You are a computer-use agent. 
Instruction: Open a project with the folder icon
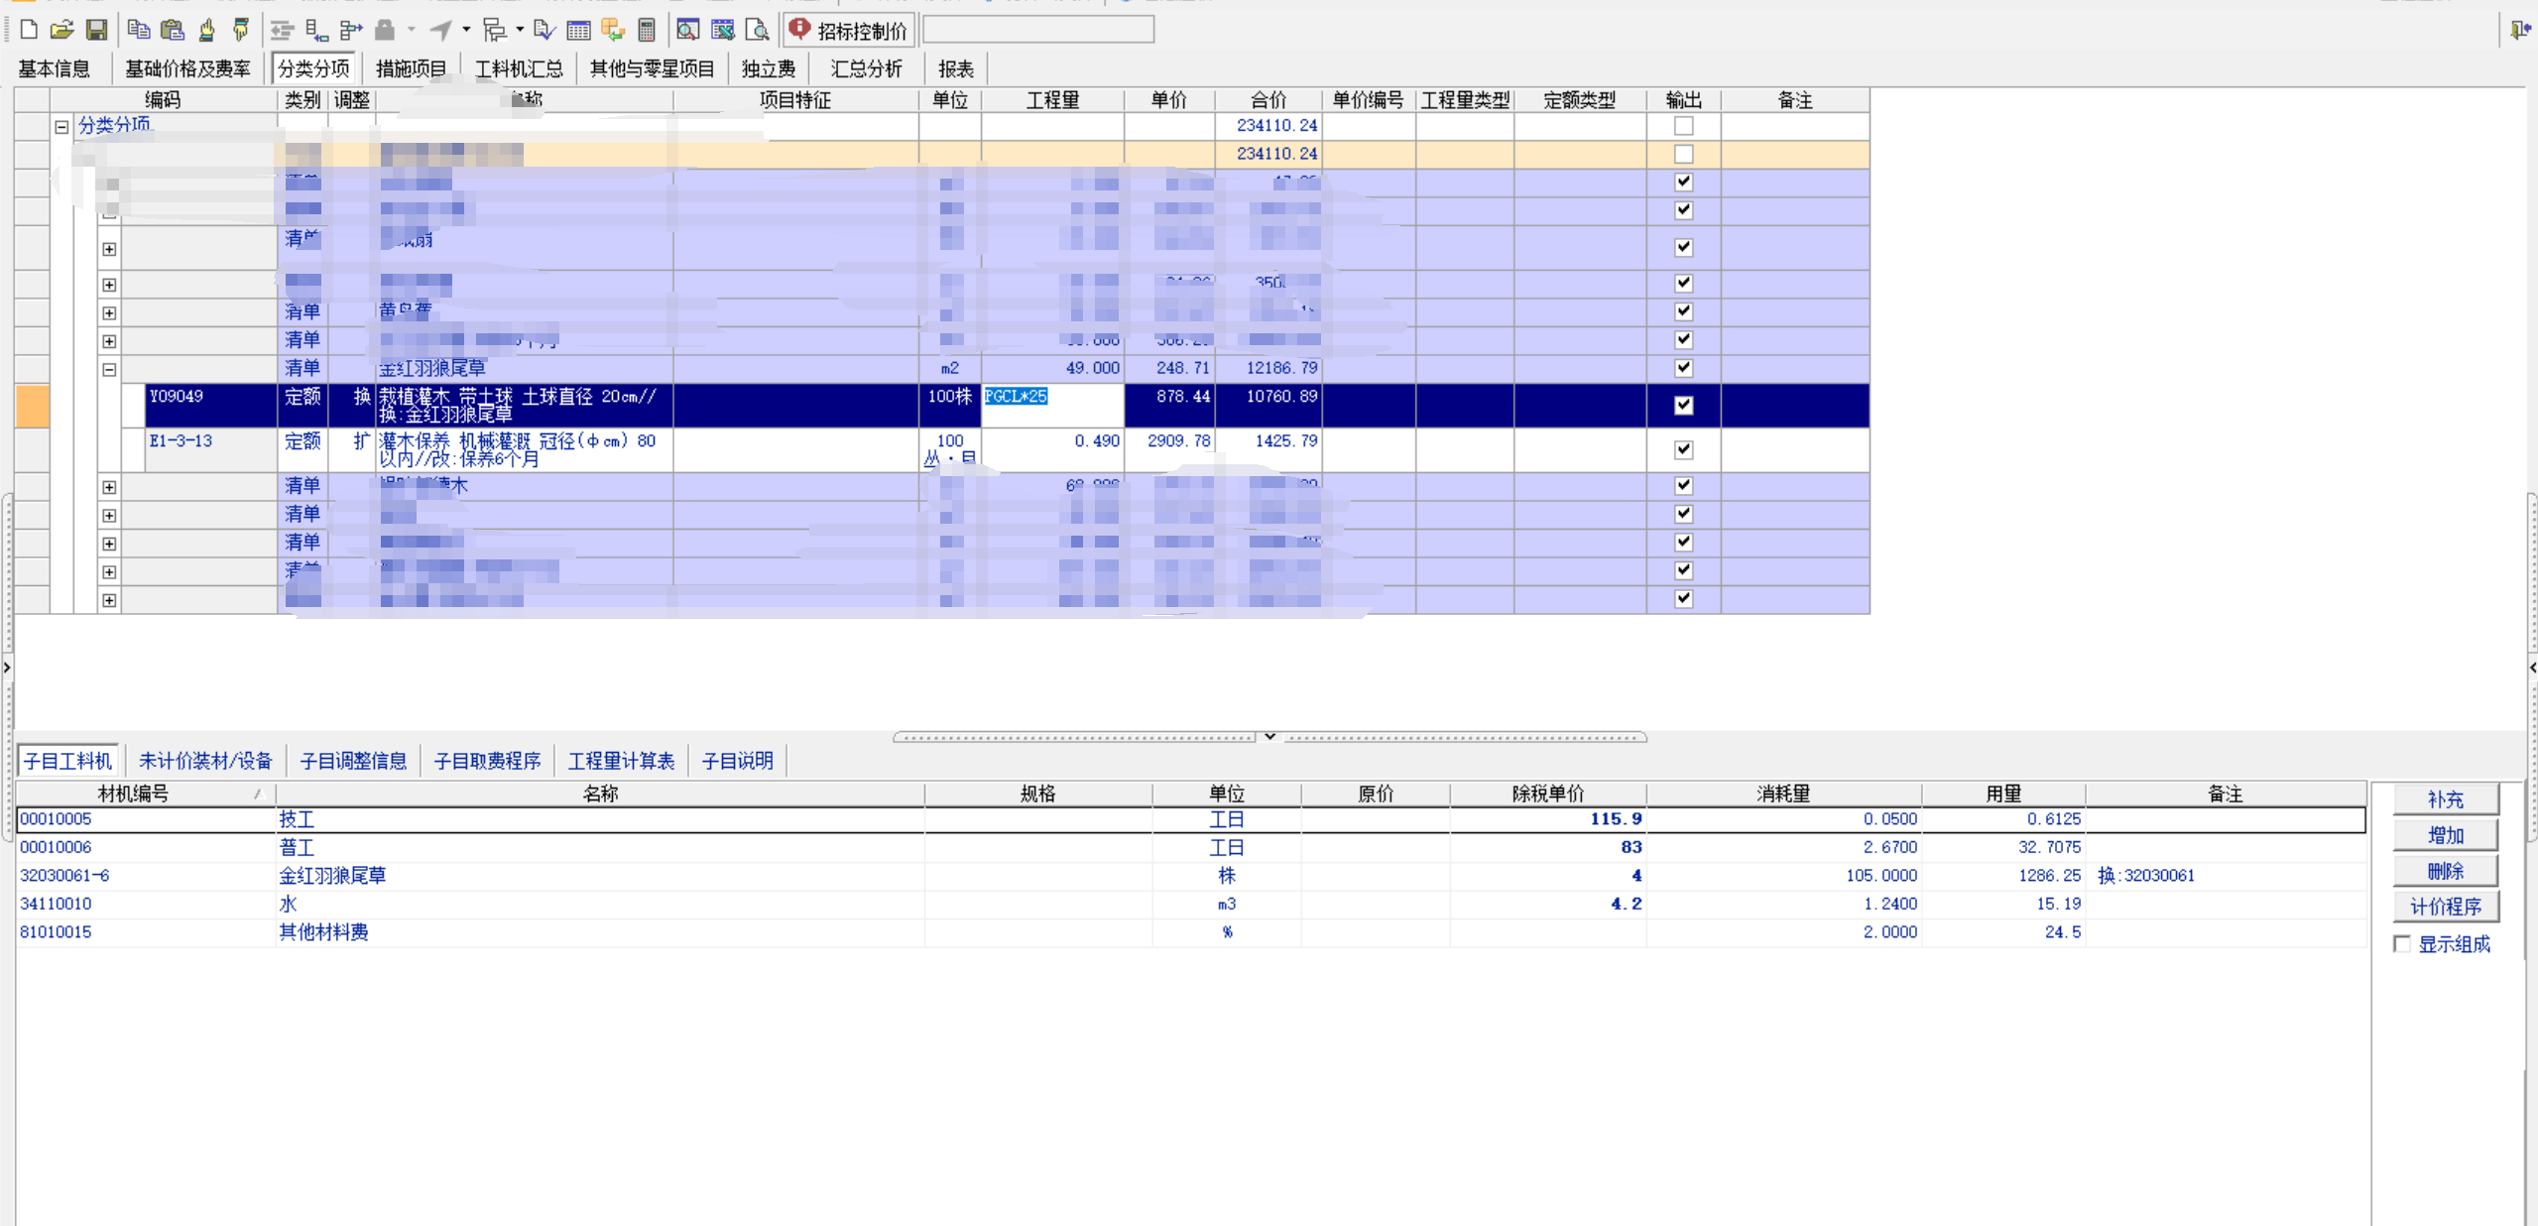(x=61, y=30)
